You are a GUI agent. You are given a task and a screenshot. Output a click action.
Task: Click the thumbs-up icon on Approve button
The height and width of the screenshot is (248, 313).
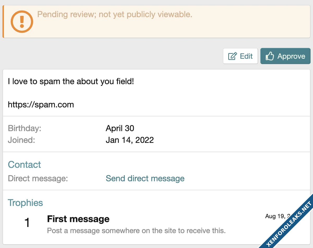[x=269, y=56]
